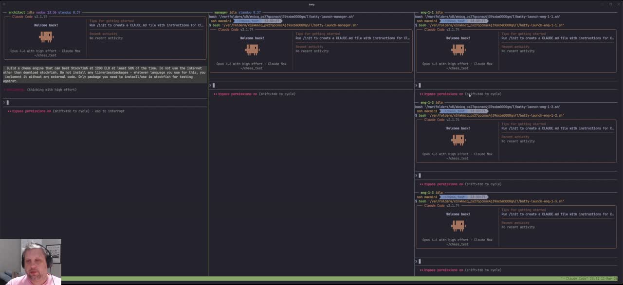The image size is (623, 285).
Task: Click the Claude mascot in the architect pane
Action: click(46, 36)
